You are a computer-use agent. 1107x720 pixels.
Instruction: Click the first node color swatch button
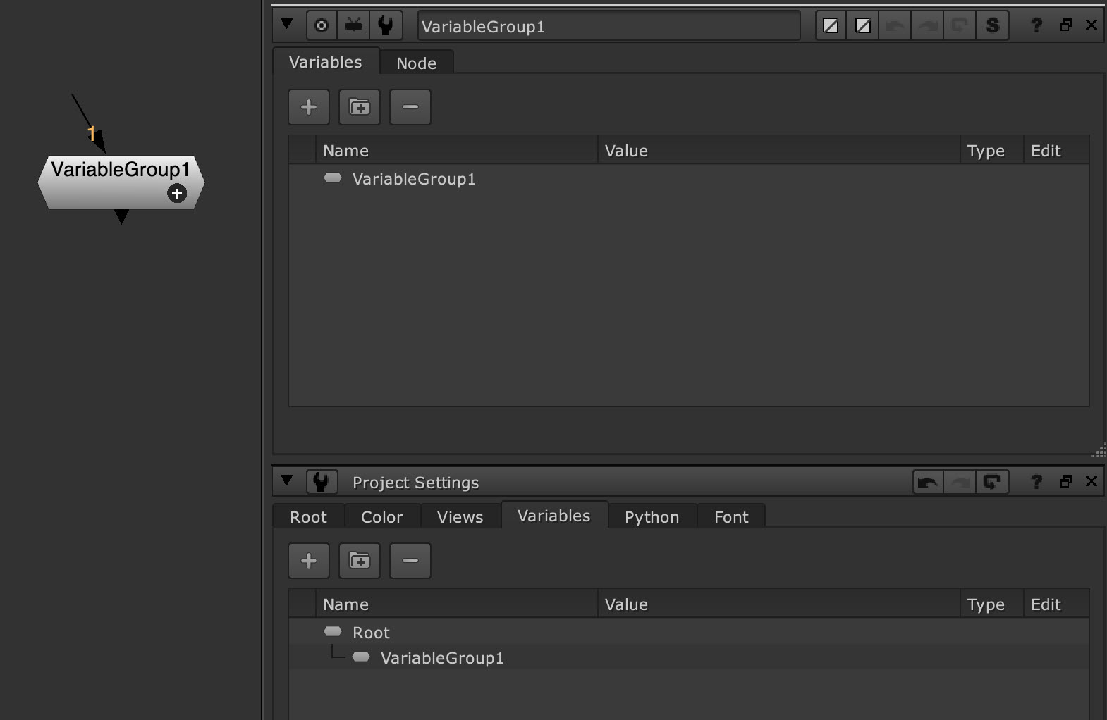tap(831, 26)
